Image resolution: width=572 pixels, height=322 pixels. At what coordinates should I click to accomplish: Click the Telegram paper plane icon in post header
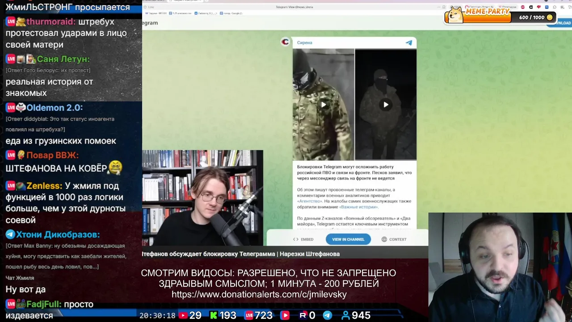click(408, 42)
